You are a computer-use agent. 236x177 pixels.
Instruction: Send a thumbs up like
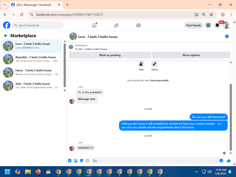point(228,160)
